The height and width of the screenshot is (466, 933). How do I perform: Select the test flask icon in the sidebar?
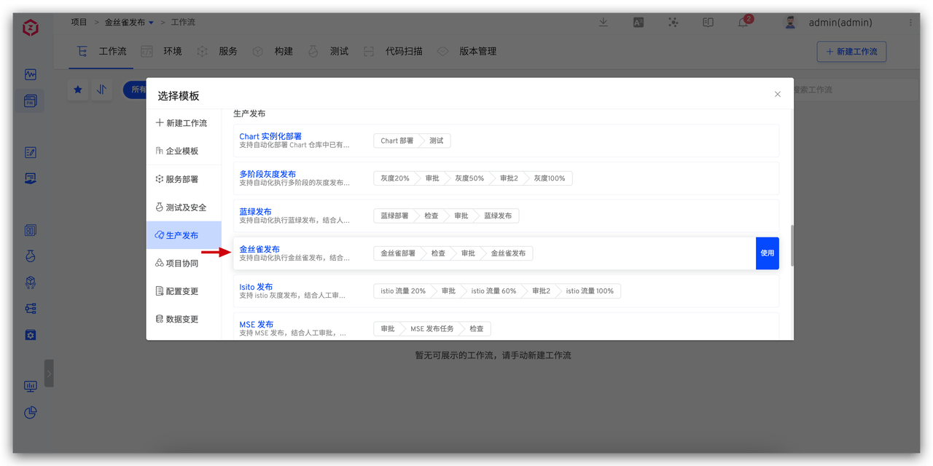click(30, 256)
